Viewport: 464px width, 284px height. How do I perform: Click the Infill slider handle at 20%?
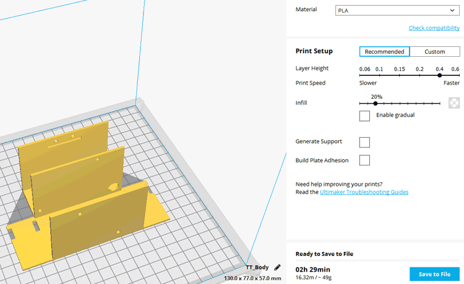[x=376, y=103]
